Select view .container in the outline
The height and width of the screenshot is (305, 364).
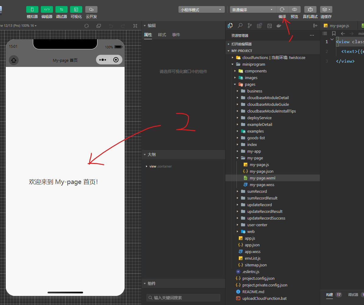tap(161, 166)
